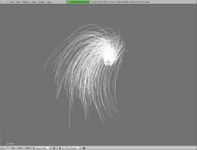Viewport: 197px width, 150px height.
Task: Collapse 3D view header menus with triangle
Action: (8, 148)
